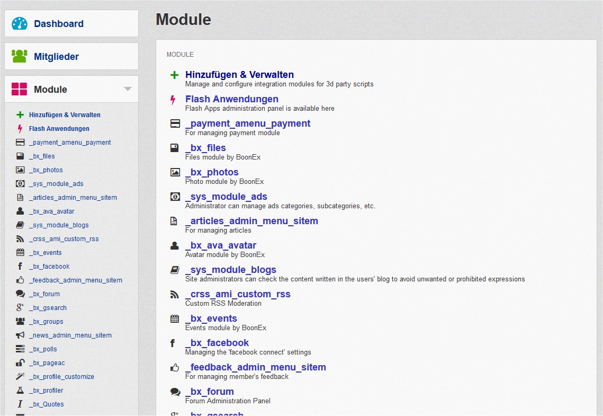Select _bx_polls in the sidebar
Screen dimensions: 603x416
tap(43, 349)
